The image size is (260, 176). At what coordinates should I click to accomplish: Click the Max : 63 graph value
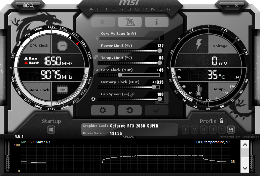coord(43,142)
